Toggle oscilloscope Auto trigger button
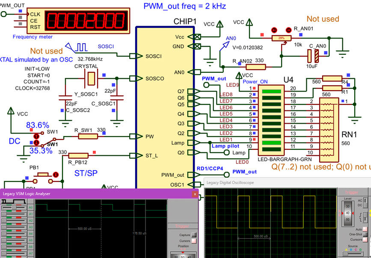This screenshot has width=371, height=258. (366, 229)
